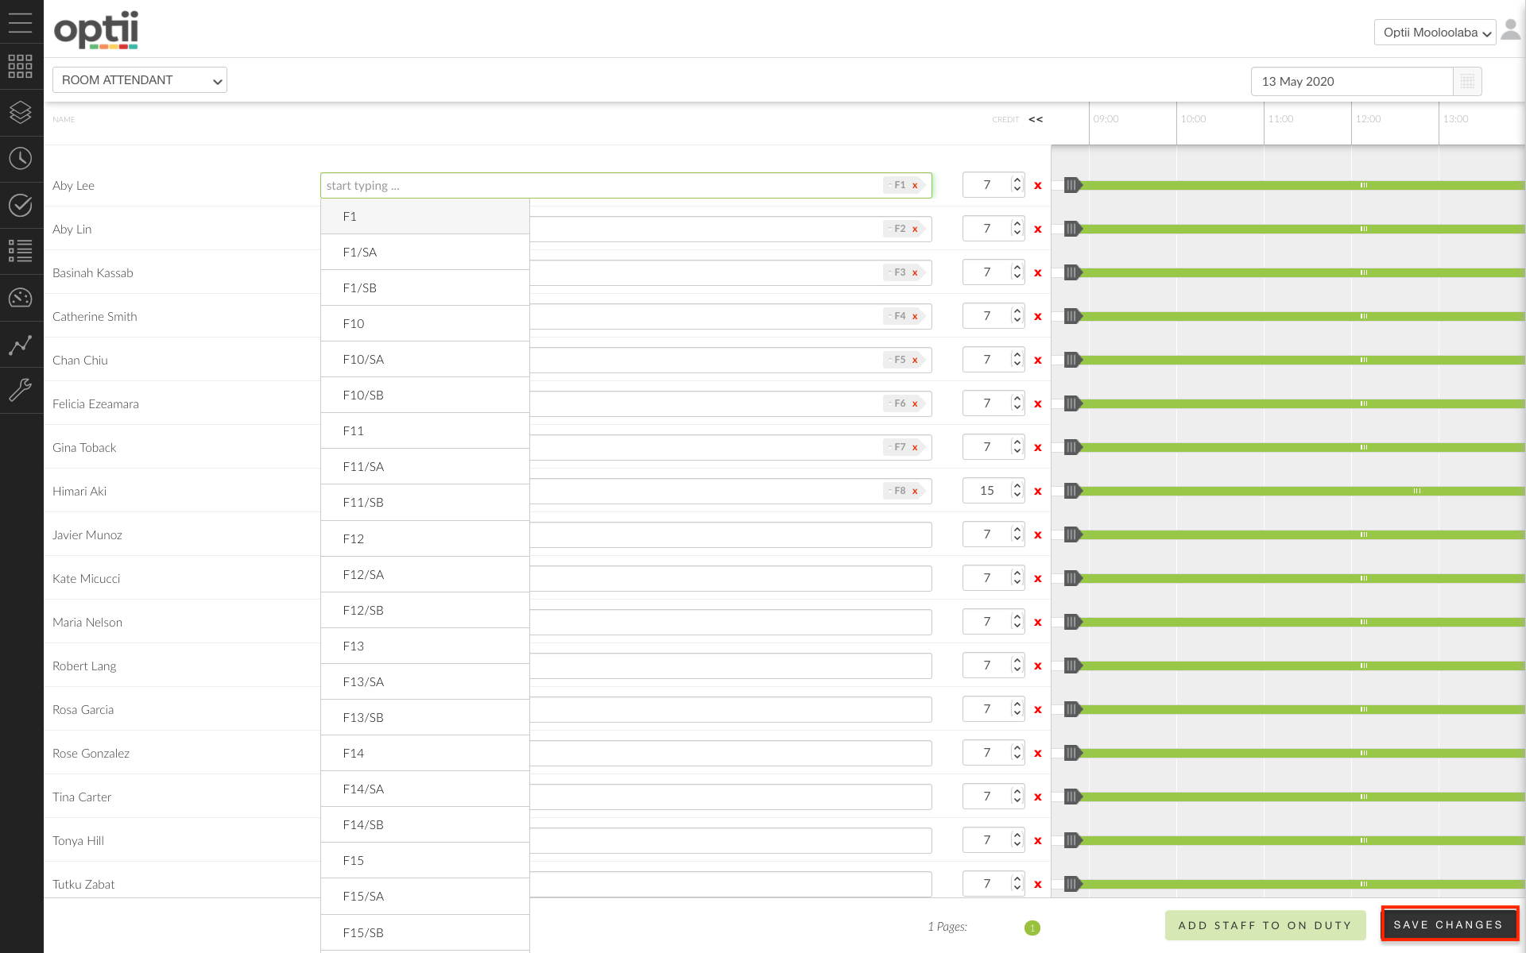Open the Optii Mooloolaba property dropdown
This screenshot has height=953, width=1526.
pyautogui.click(x=1435, y=33)
